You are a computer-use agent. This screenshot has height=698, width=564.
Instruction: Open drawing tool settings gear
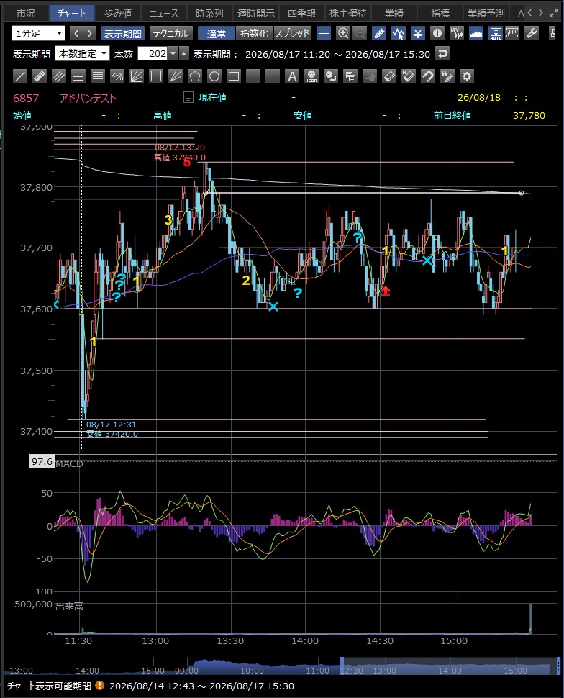click(466, 76)
